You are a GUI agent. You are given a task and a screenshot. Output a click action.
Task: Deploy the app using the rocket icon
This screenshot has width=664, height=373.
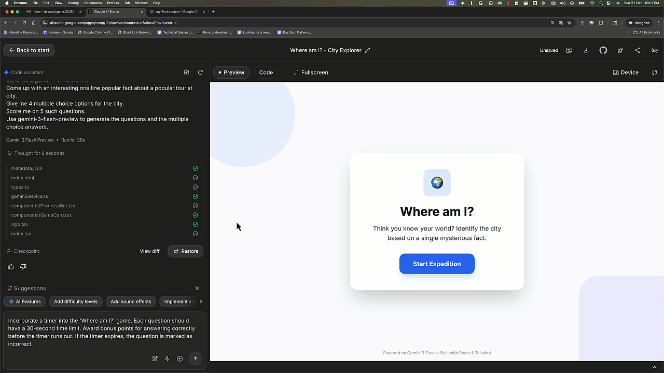tap(620, 50)
